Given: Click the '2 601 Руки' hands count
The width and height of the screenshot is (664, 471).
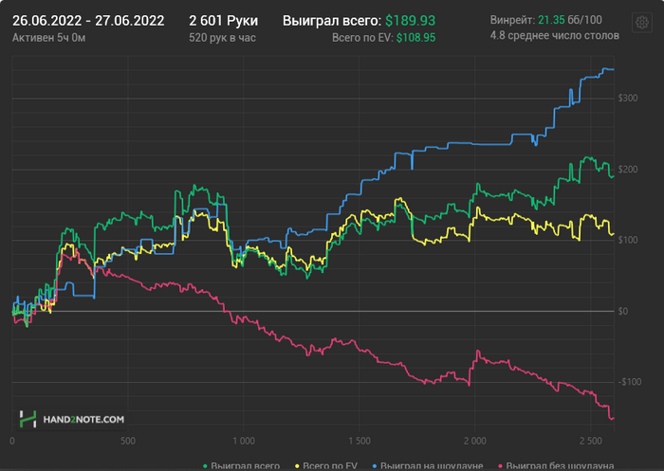Looking at the screenshot, I should click(223, 21).
